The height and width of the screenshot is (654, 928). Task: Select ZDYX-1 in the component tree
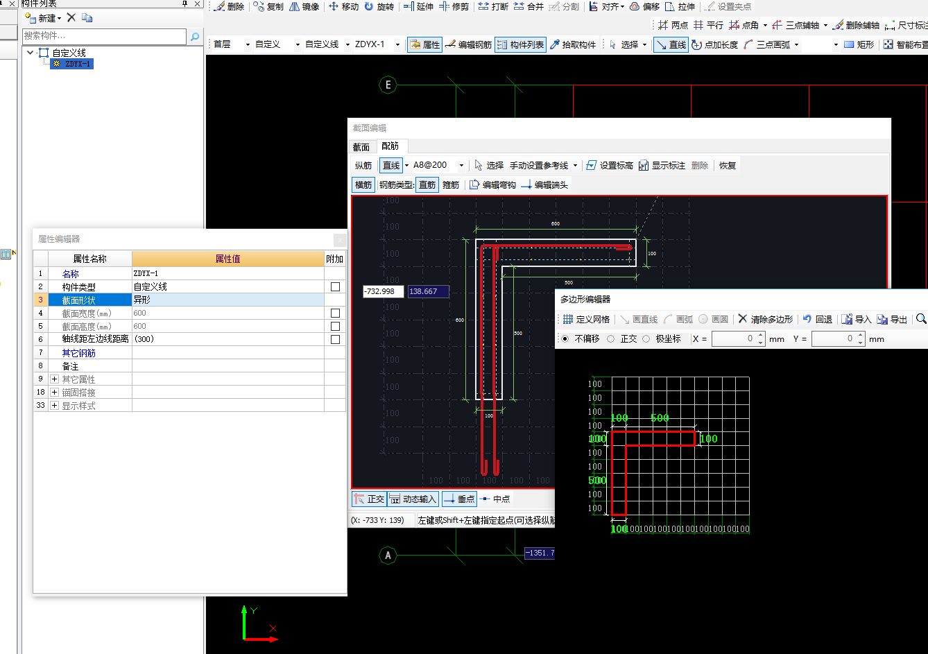(x=71, y=64)
